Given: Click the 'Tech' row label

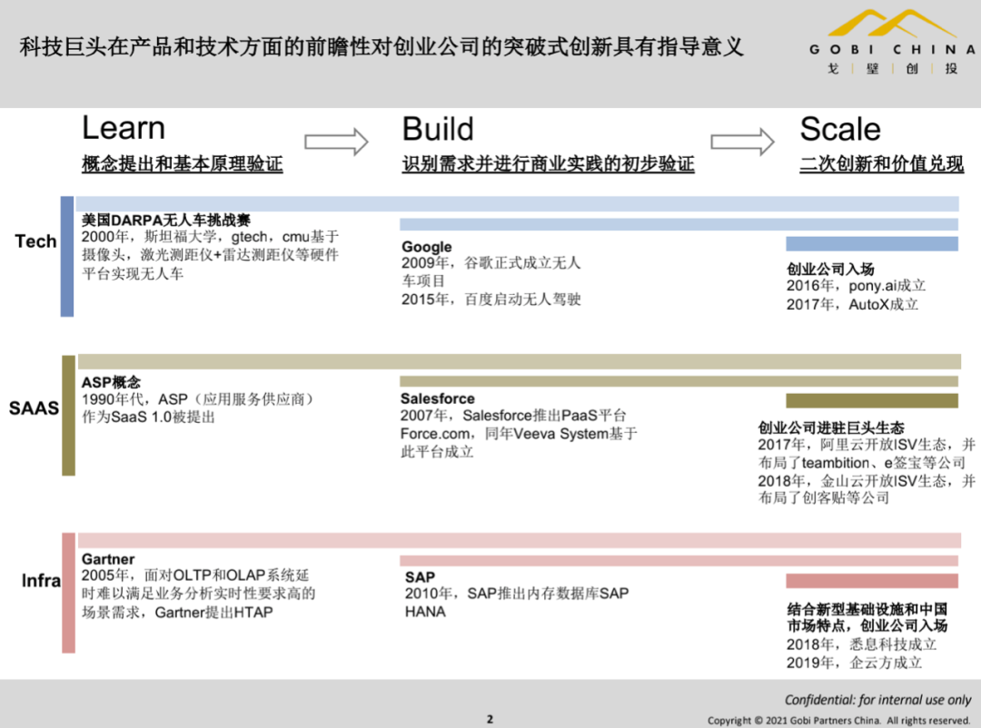Looking at the screenshot, I should coord(35,241).
